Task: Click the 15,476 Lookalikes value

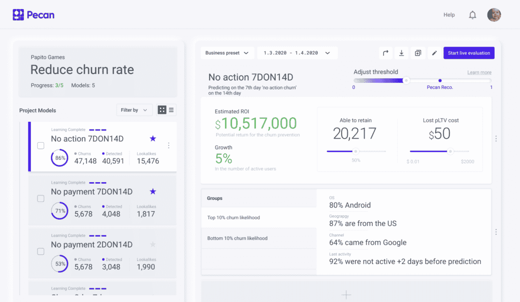Action: pos(148,161)
